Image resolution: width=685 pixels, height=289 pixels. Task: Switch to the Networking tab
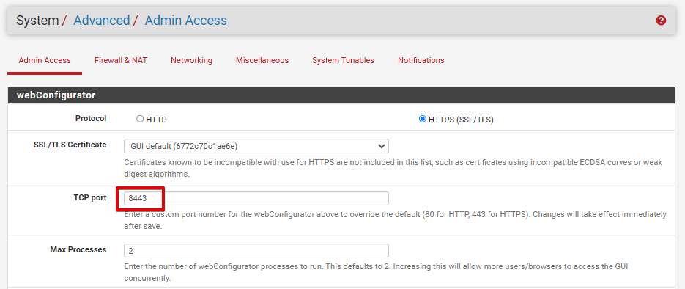(x=191, y=60)
